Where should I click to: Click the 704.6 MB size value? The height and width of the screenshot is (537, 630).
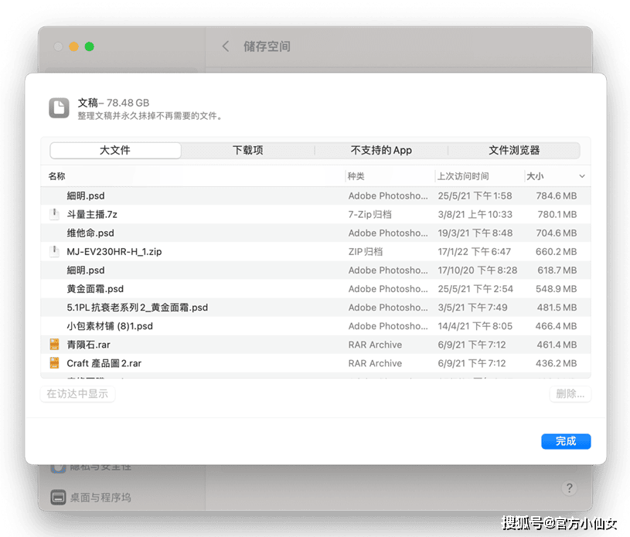point(557,233)
